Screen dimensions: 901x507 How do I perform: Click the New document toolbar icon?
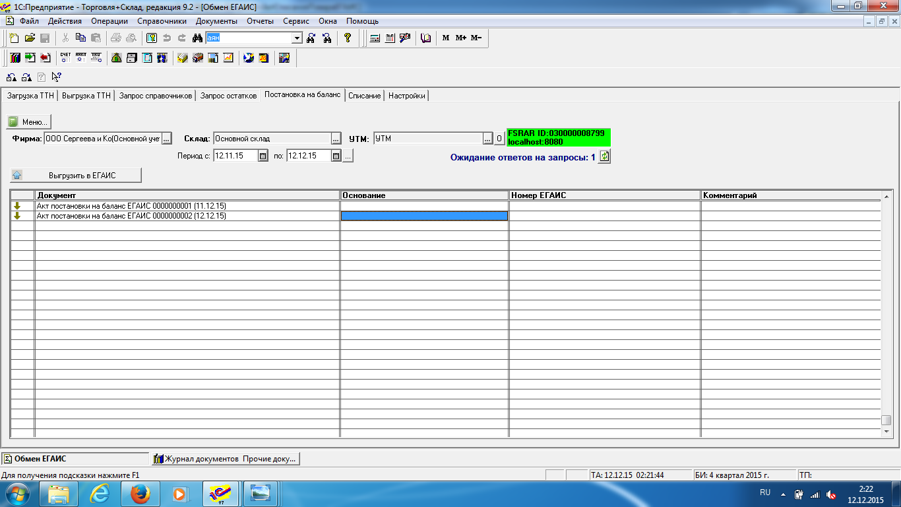14,38
